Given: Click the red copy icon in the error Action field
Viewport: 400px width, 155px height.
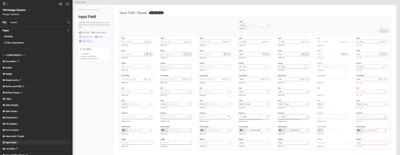Looking at the screenshot, I should tap(382, 54).
